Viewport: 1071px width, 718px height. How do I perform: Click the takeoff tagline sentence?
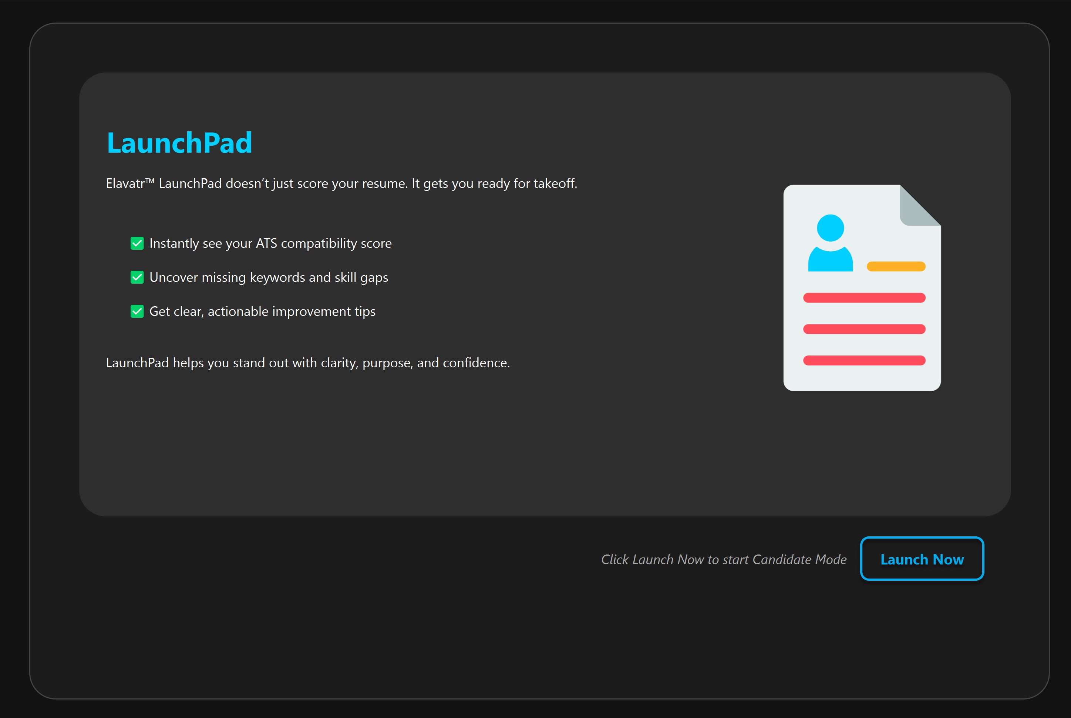(341, 183)
